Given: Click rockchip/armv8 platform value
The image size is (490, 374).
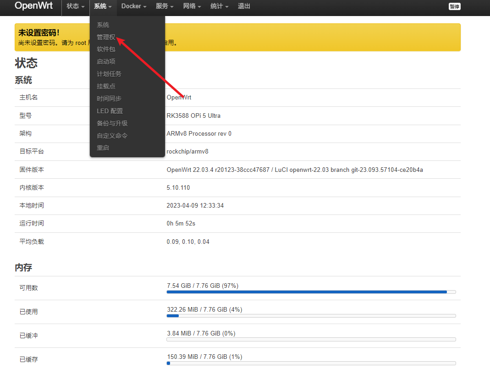Looking at the screenshot, I should (x=187, y=152).
